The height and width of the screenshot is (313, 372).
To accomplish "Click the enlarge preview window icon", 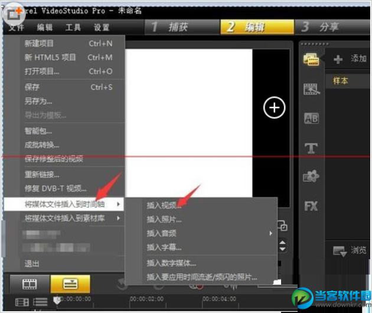I will [282, 225].
